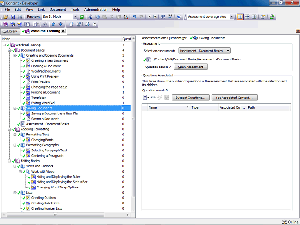Move item down with blue down arrow
This screenshot has width=300, height=225.
60,24
